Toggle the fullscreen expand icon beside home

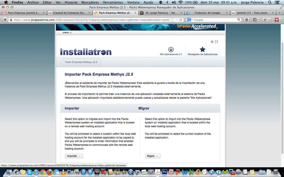point(216,42)
